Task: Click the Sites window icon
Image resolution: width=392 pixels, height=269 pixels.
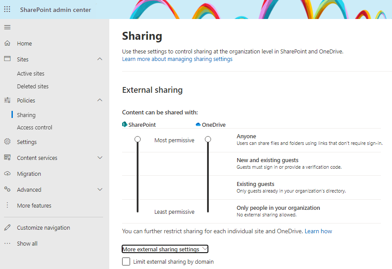Action: point(7,59)
